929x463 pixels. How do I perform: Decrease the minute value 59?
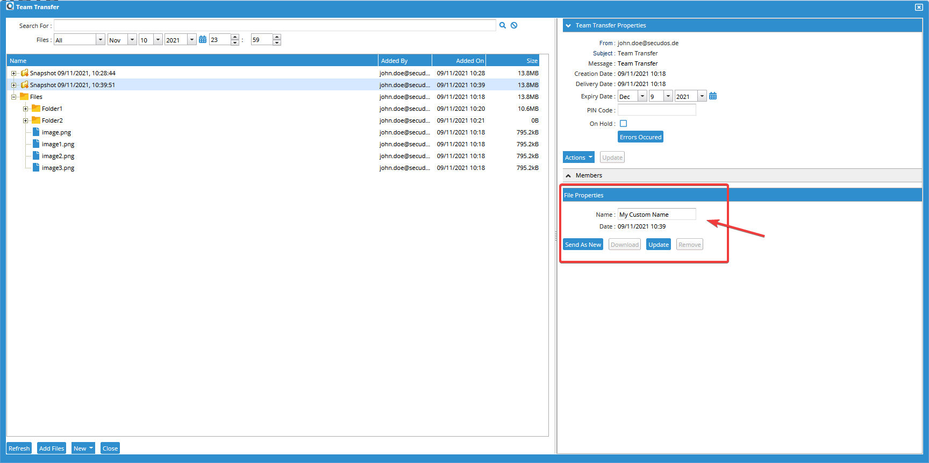[277, 42]
